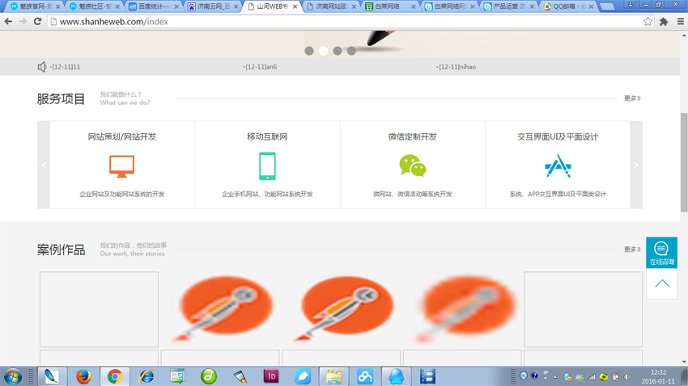Select the second carousel indicator dot

coord(323,51)
